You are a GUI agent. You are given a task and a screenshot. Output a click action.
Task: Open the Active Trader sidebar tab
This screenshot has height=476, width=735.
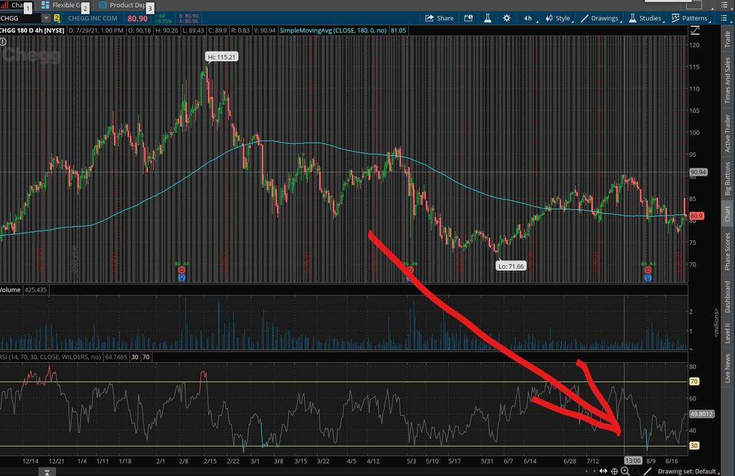727,133
